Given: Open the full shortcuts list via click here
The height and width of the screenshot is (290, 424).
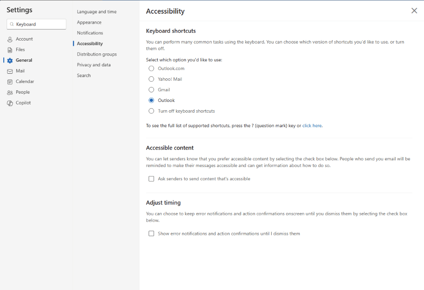Looking at the screenshot, I should tap(312, 125).
